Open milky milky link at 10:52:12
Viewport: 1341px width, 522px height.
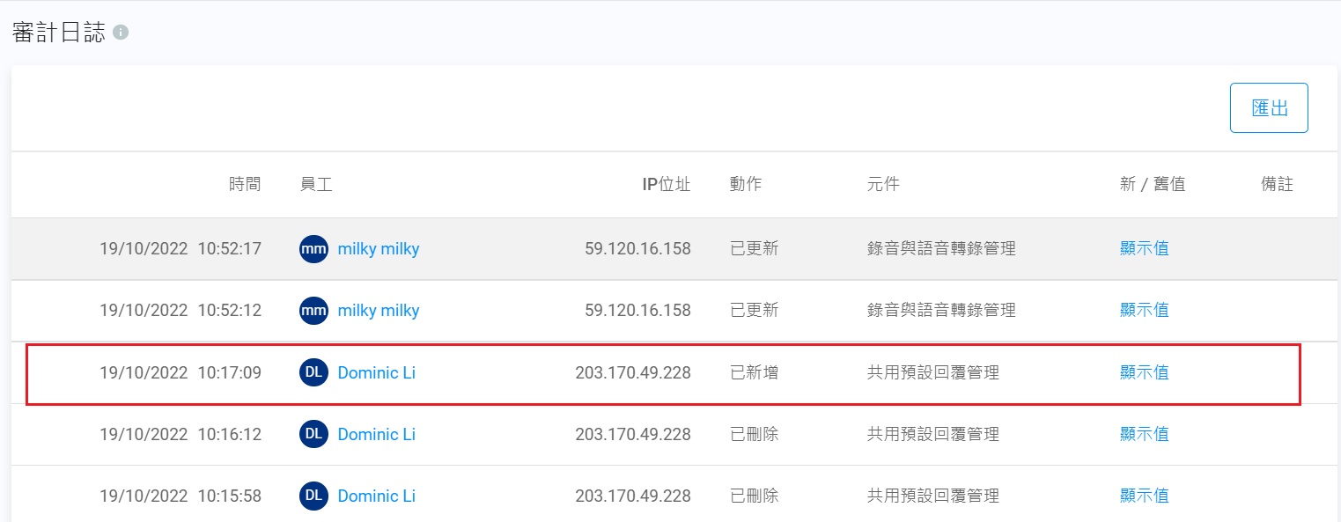379,311
